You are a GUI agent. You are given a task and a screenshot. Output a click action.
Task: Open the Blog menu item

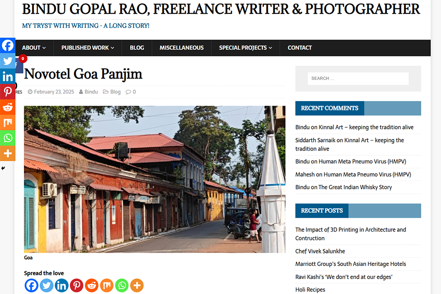coord(137,48)
